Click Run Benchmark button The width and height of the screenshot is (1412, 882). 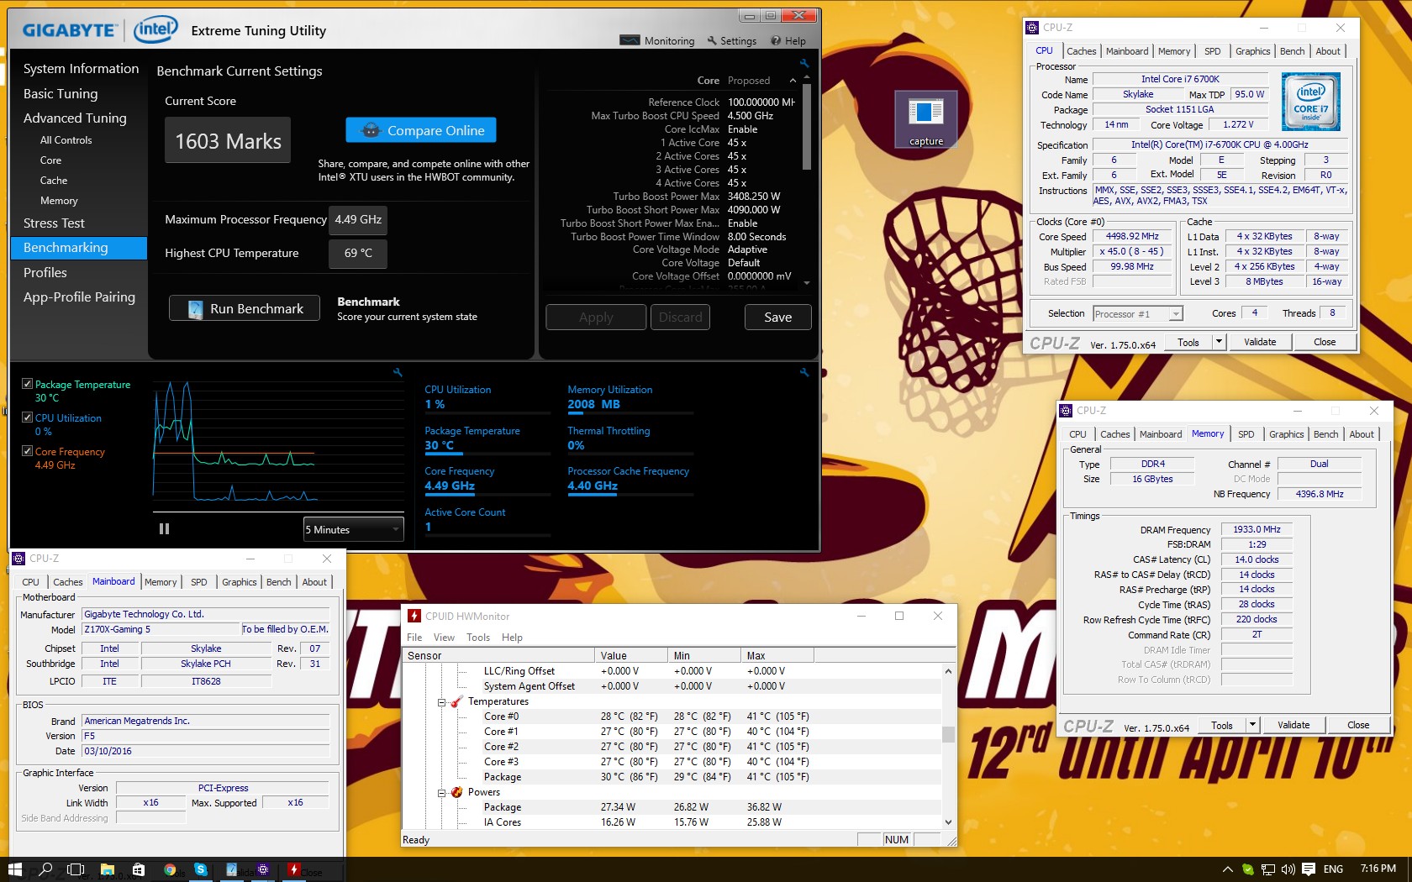pyautogui.click(x=245, y=308)
